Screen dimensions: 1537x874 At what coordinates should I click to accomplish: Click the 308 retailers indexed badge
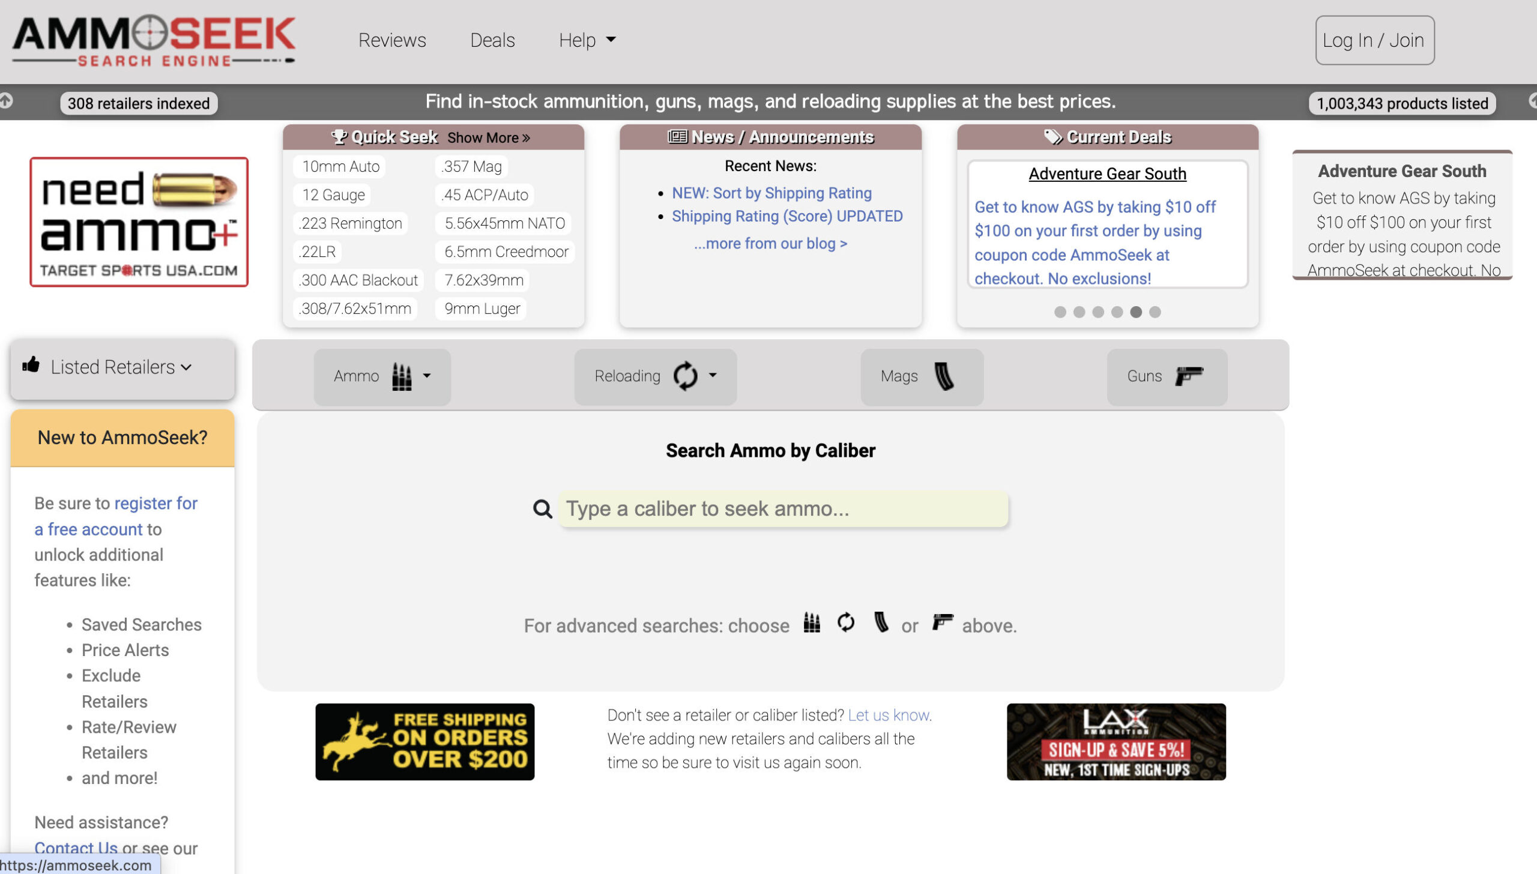pyautogui.click(x=139, y=103)
